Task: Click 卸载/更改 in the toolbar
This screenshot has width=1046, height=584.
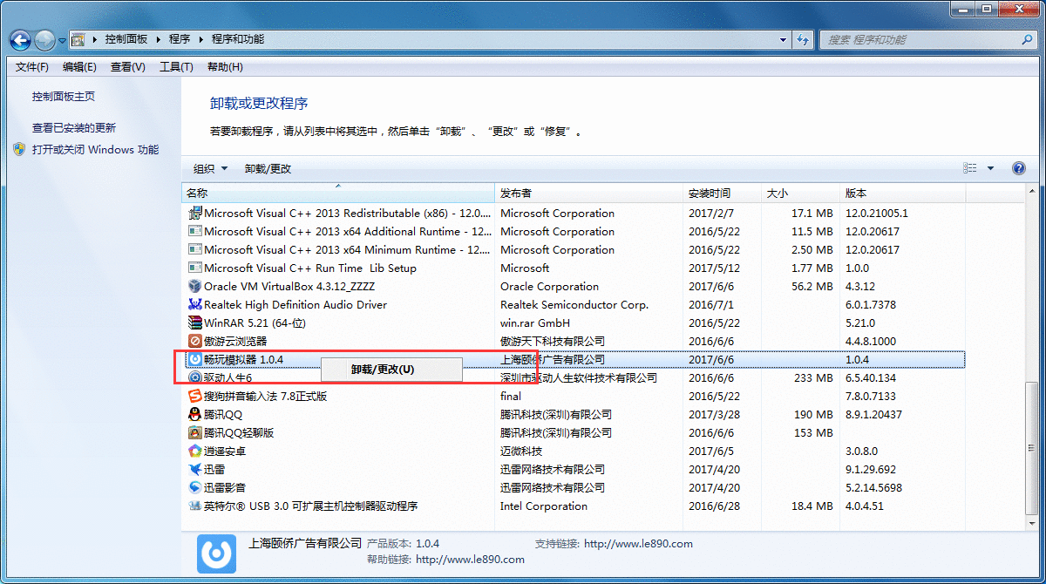Action: (x=268, y=168)
